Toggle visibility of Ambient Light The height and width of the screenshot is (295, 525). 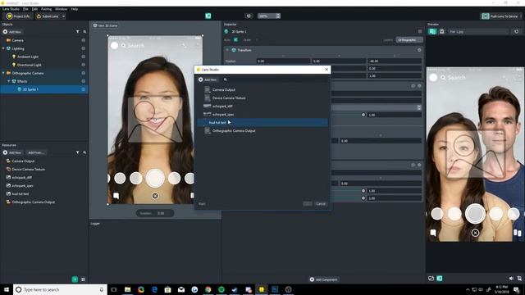(84, 57)
